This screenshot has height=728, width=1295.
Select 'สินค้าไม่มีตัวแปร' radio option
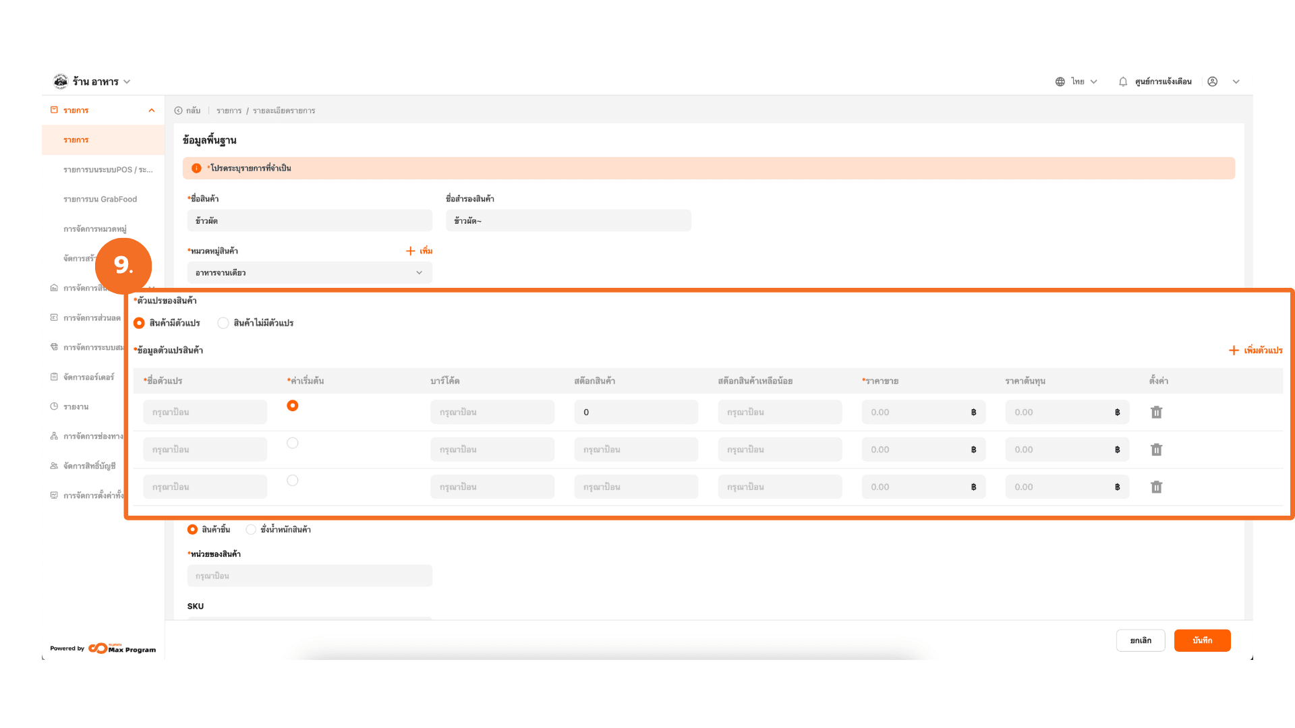(223, 323)
